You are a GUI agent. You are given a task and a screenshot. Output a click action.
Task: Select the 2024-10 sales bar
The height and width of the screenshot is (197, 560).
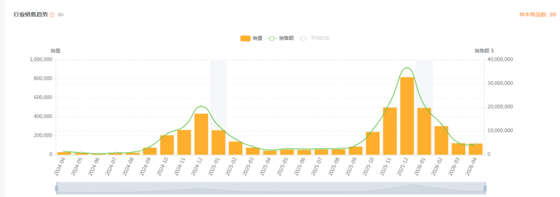click(167, 145)
